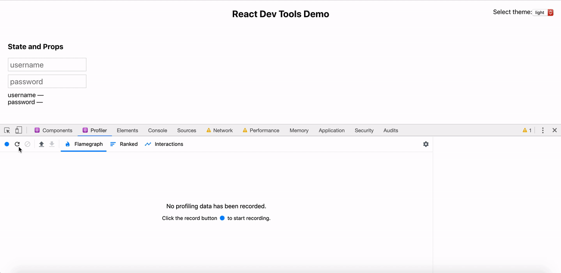Select the Profiler tab

coord(95,131)
